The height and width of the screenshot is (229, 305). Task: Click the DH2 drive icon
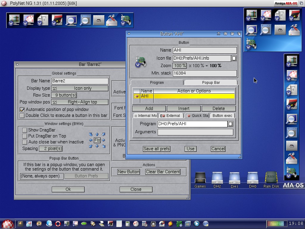coord(217,178)
